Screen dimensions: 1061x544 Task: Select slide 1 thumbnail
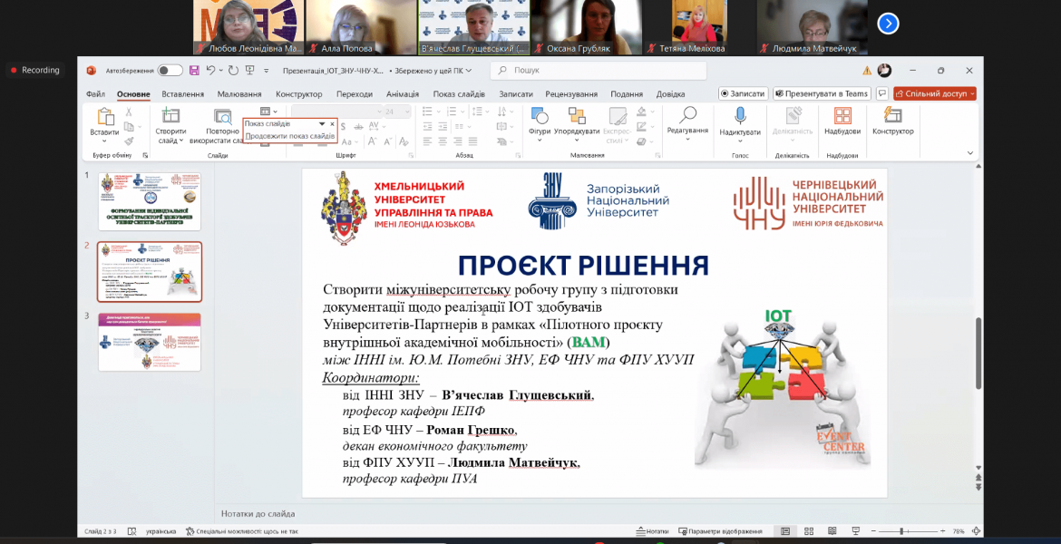[x=150, y=201]
